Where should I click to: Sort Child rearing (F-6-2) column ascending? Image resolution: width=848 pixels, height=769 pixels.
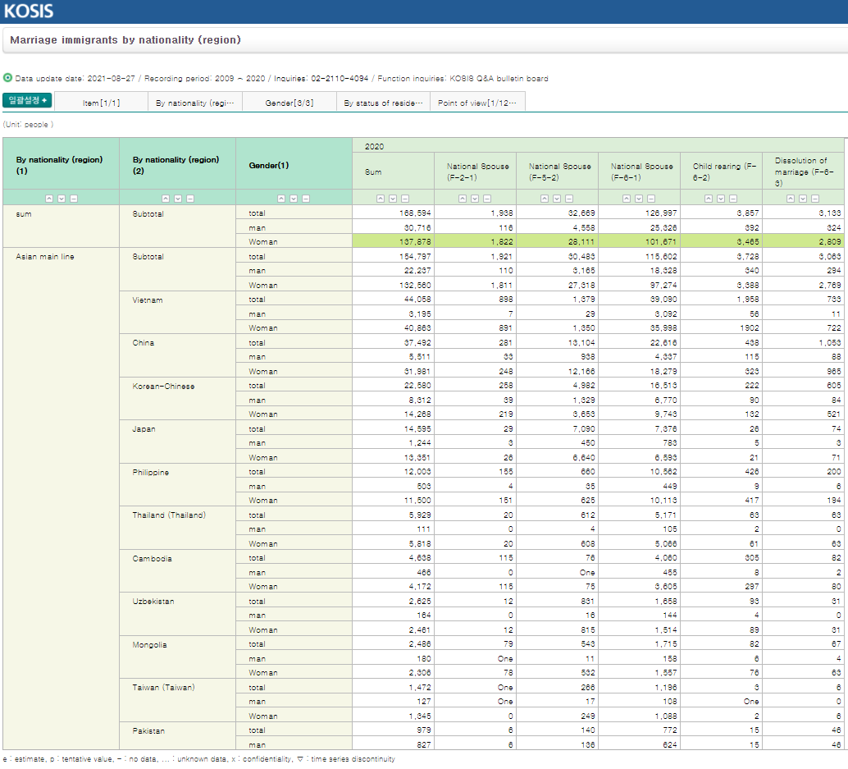point(708,198)
